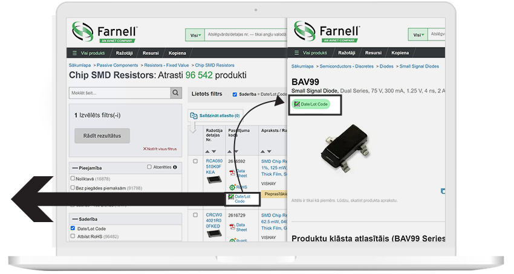Click the Farnell logo on the right page
Screen dimensions: 514x274
327,32
